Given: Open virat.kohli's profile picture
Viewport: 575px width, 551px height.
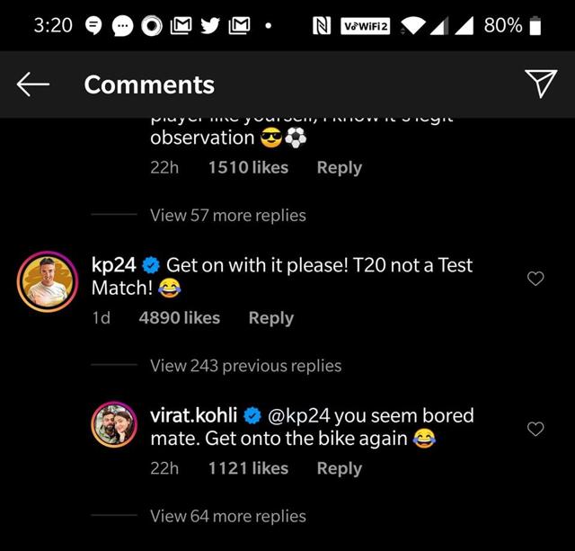Looking at the screenshot, I should (x=114, y=425).
